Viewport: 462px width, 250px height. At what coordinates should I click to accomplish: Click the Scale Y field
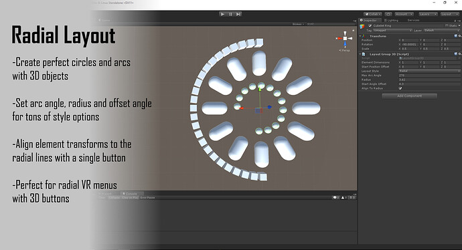pyautogui.click(x=431, y=49)
